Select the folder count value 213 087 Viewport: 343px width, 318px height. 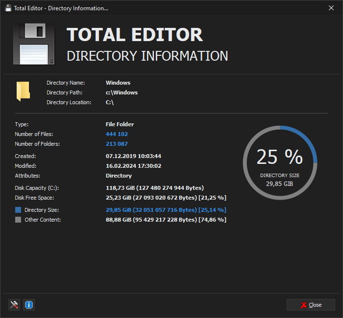pos(117,144)
